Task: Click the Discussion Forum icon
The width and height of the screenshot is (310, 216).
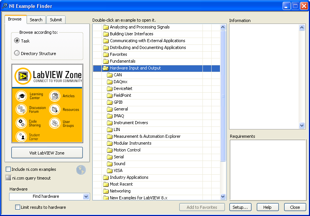Action: click(21, 110)
